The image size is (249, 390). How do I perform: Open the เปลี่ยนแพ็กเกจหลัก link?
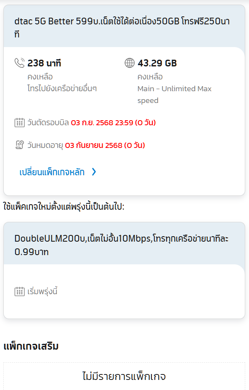pyautogui.click(x=52, y=172)
